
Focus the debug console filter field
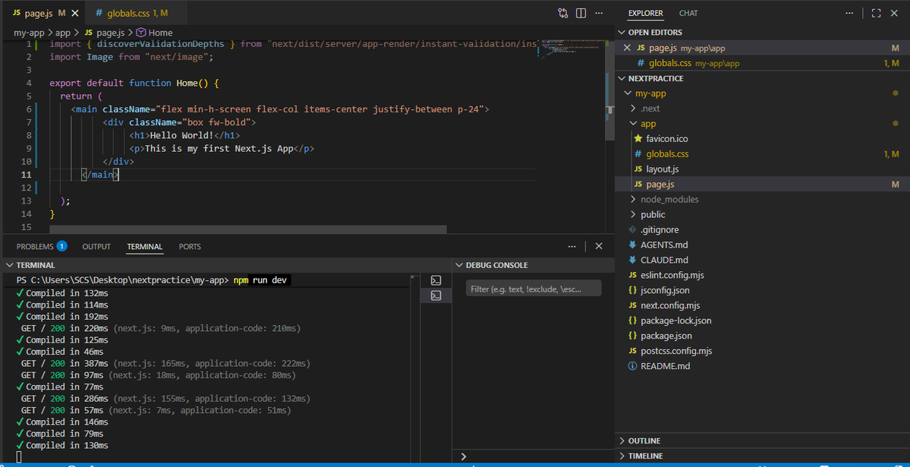tap(534, 289)
